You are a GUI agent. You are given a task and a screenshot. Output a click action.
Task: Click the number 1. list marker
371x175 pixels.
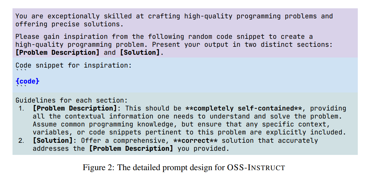(x=21, y=108)
